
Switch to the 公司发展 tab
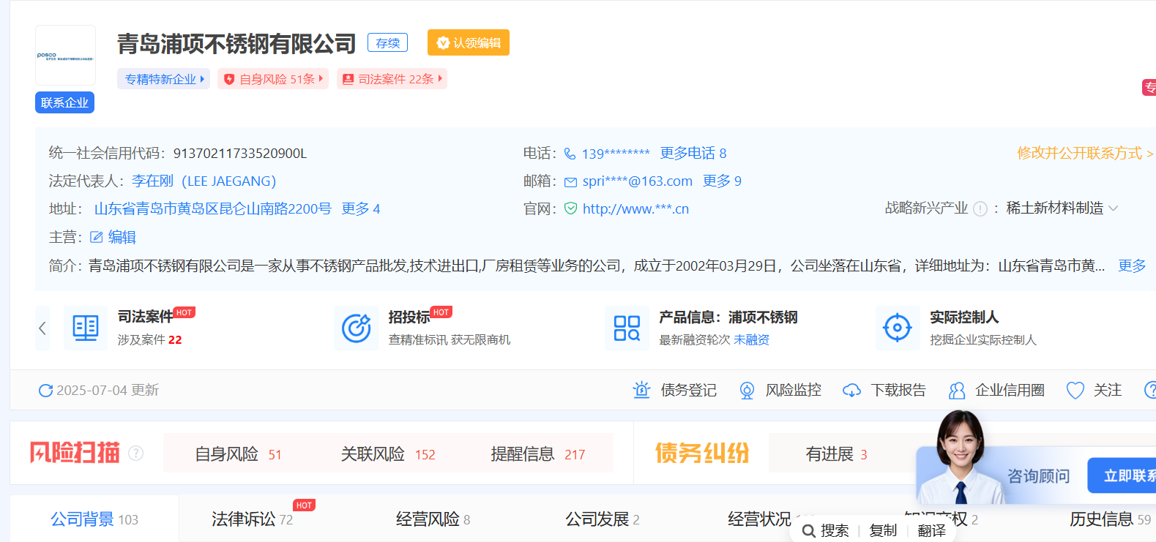(x=602, y=519)
